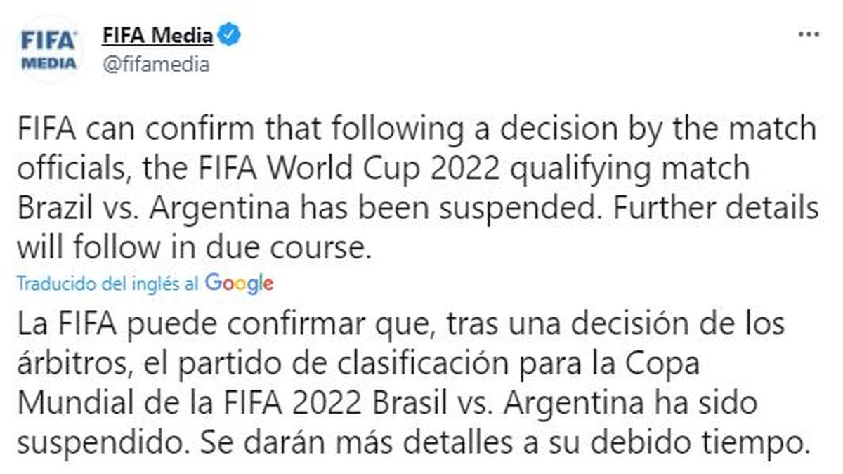Open the FIFA Media profile avatar
Screen dimensions: 843x474
tap(49, 48)
